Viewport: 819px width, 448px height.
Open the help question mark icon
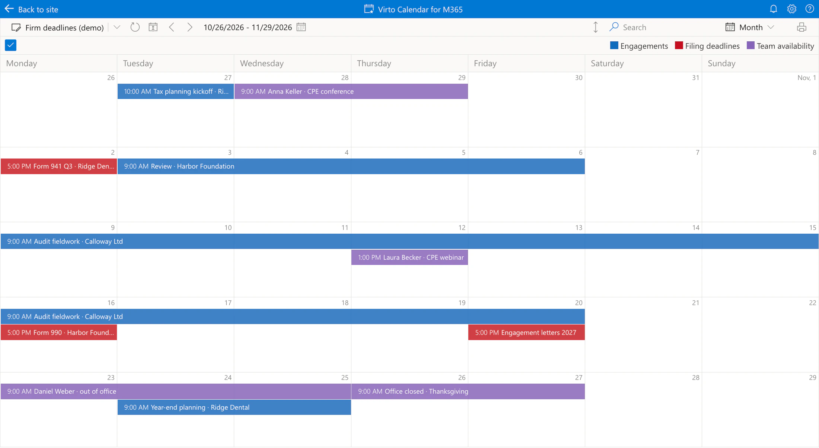point(810,9)
